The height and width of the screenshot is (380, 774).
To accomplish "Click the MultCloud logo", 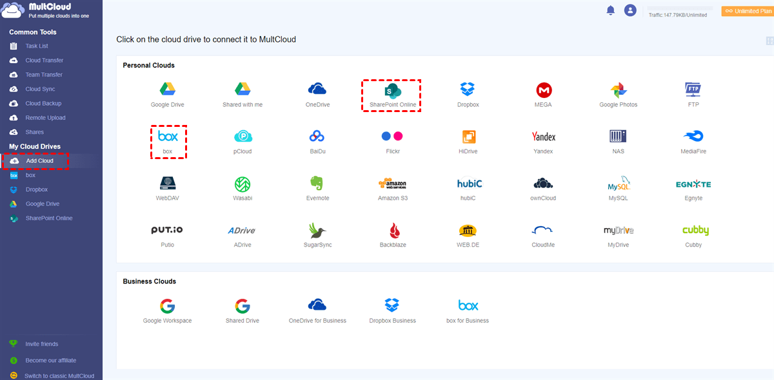I will [46, 11].
